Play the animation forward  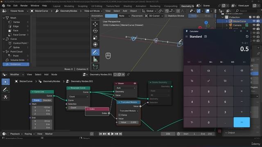(113, 134)
